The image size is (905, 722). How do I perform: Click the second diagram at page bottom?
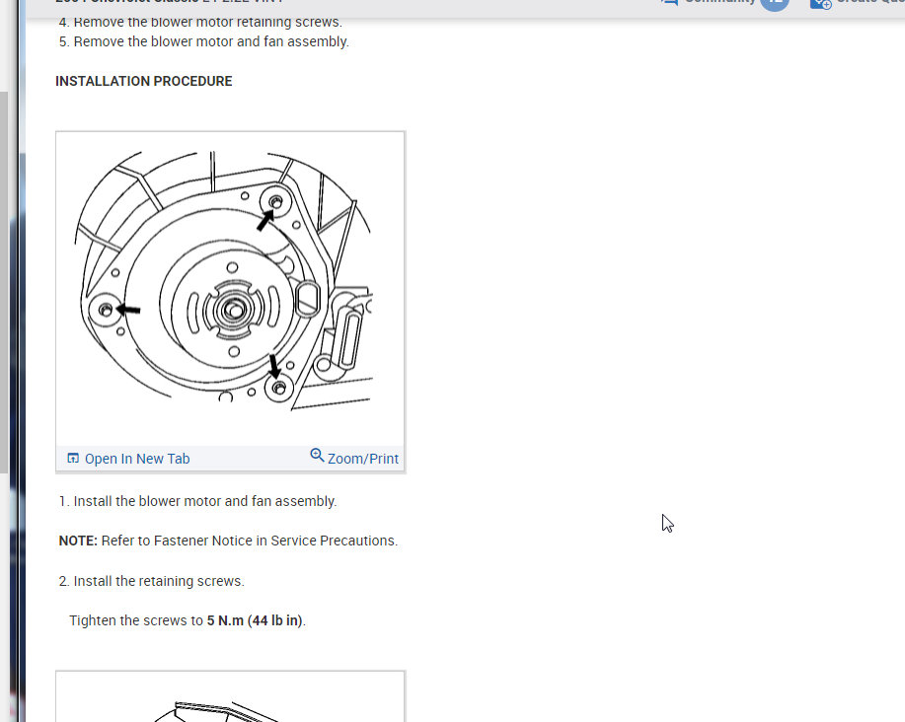pos(230,696)
